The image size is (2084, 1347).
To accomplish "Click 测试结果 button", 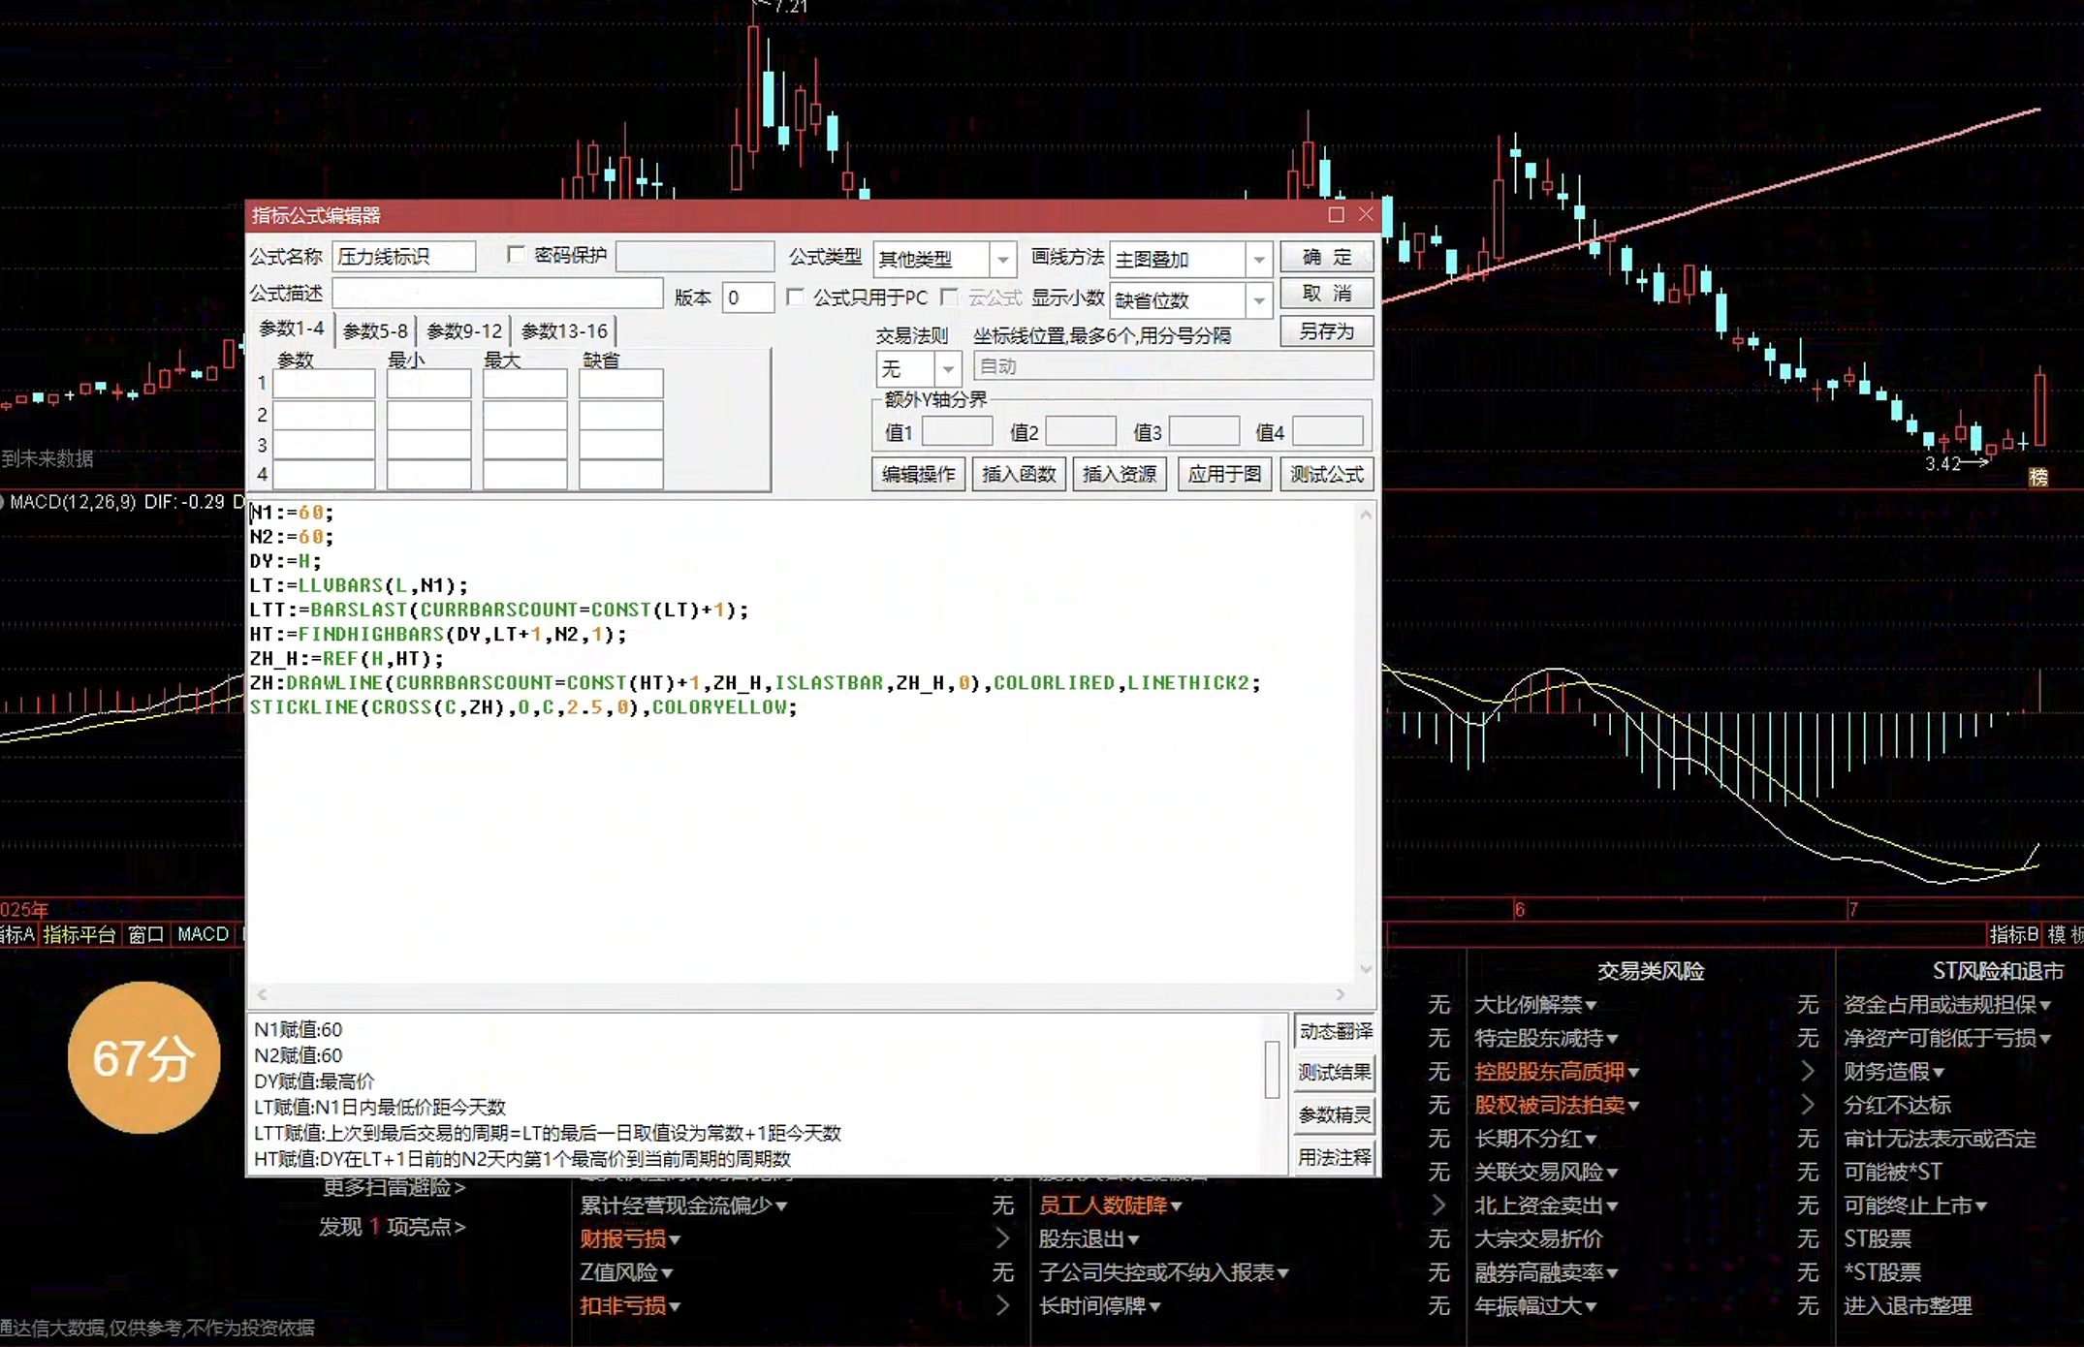I will (1335, 1073).
